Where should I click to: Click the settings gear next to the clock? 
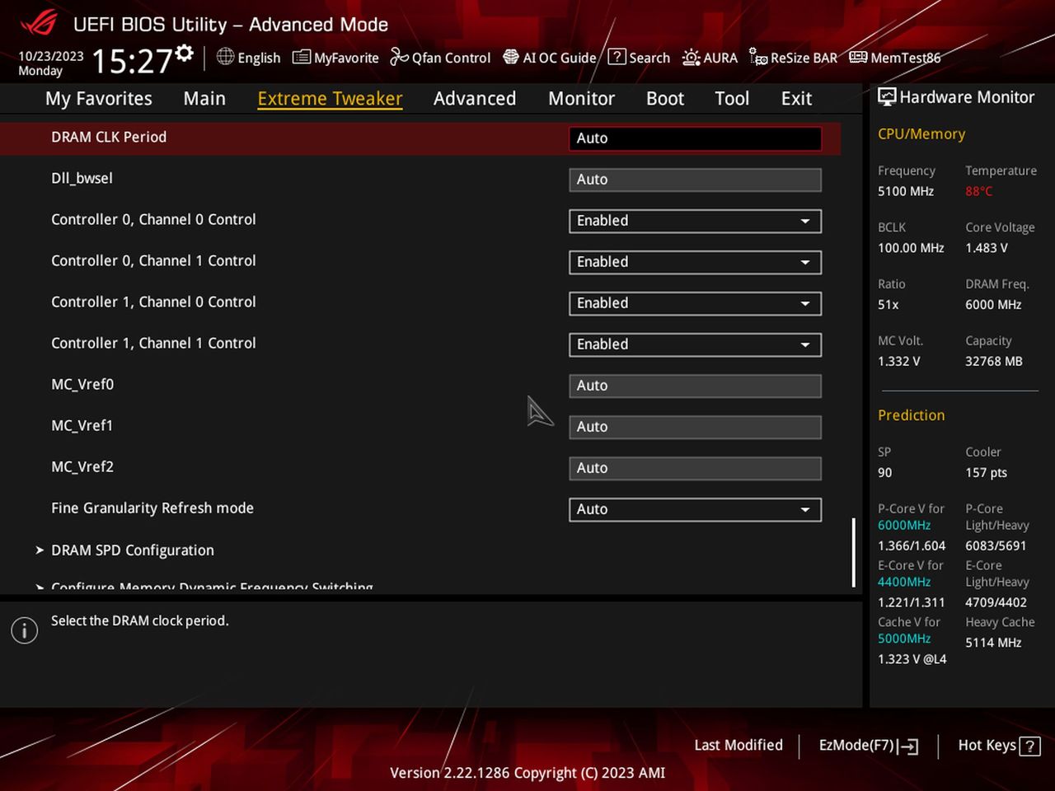coord(185,54)
